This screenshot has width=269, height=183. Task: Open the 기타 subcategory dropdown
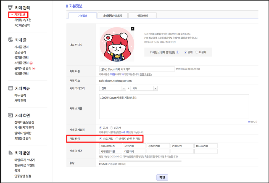(x=144, y=88)
